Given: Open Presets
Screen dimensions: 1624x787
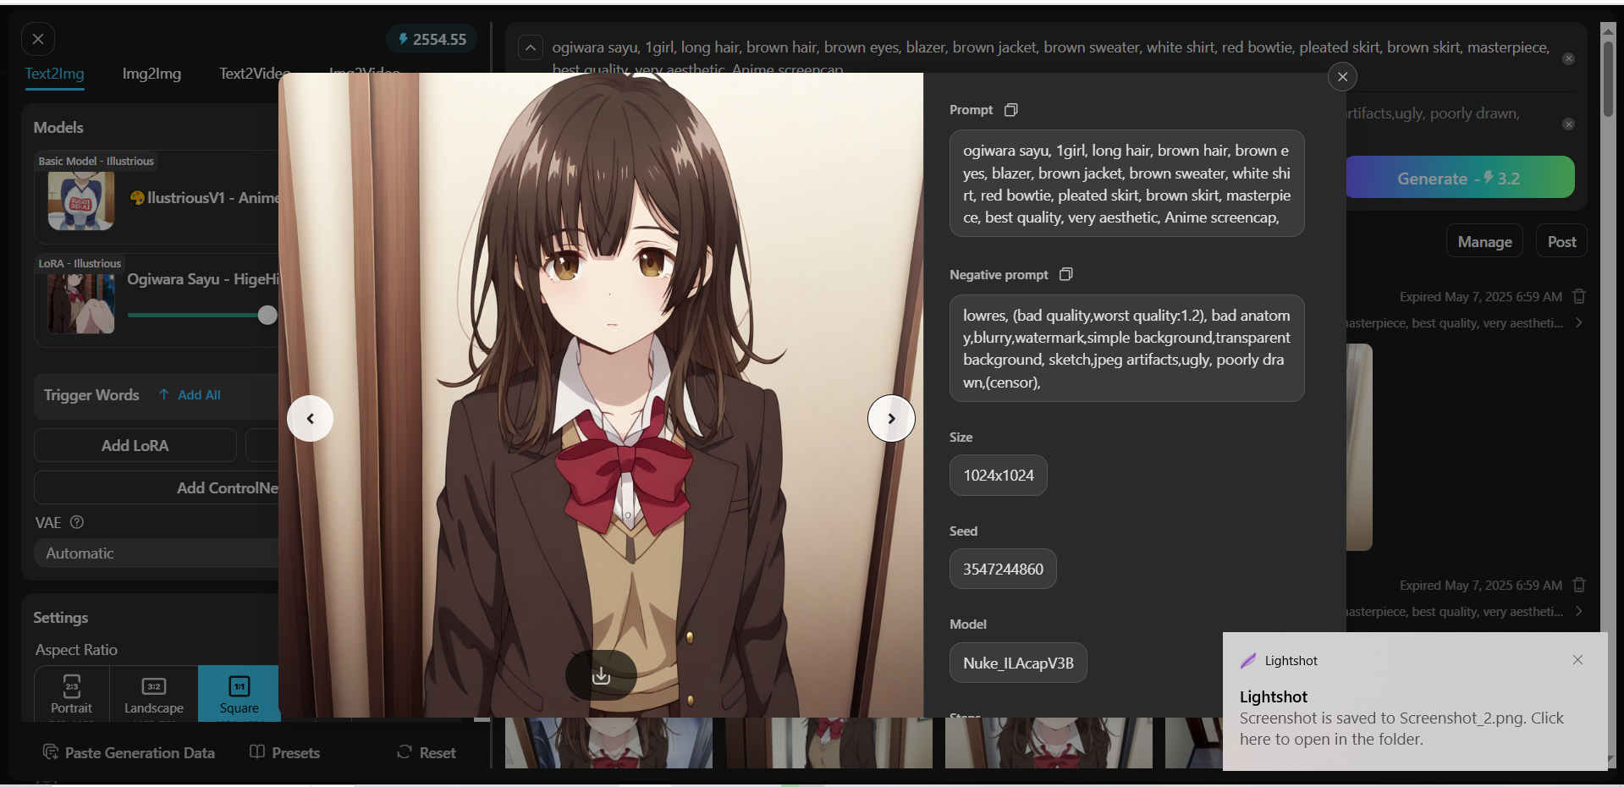Looking at the screenshot, I should [x=285, y=752].
